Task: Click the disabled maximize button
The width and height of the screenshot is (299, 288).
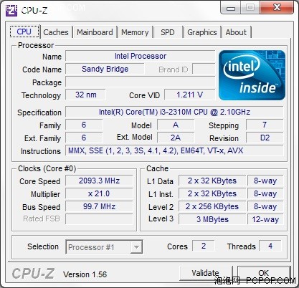Action: 250,8
